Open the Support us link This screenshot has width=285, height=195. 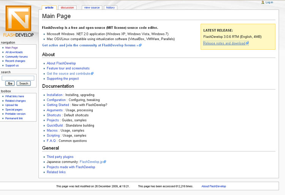12,66
